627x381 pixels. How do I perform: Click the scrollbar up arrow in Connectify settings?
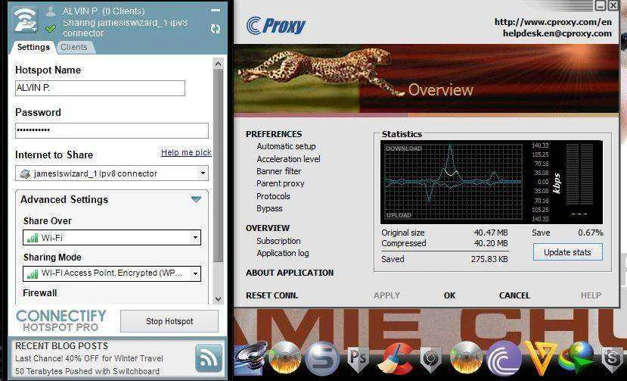pos(218,64)
